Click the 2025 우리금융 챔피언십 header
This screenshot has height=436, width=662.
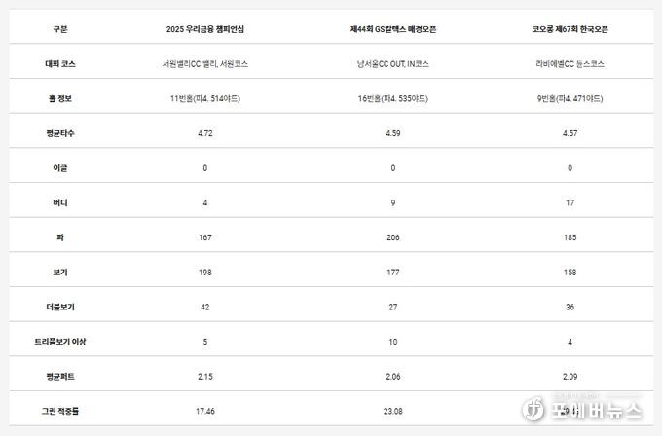[x=204, y=29]
